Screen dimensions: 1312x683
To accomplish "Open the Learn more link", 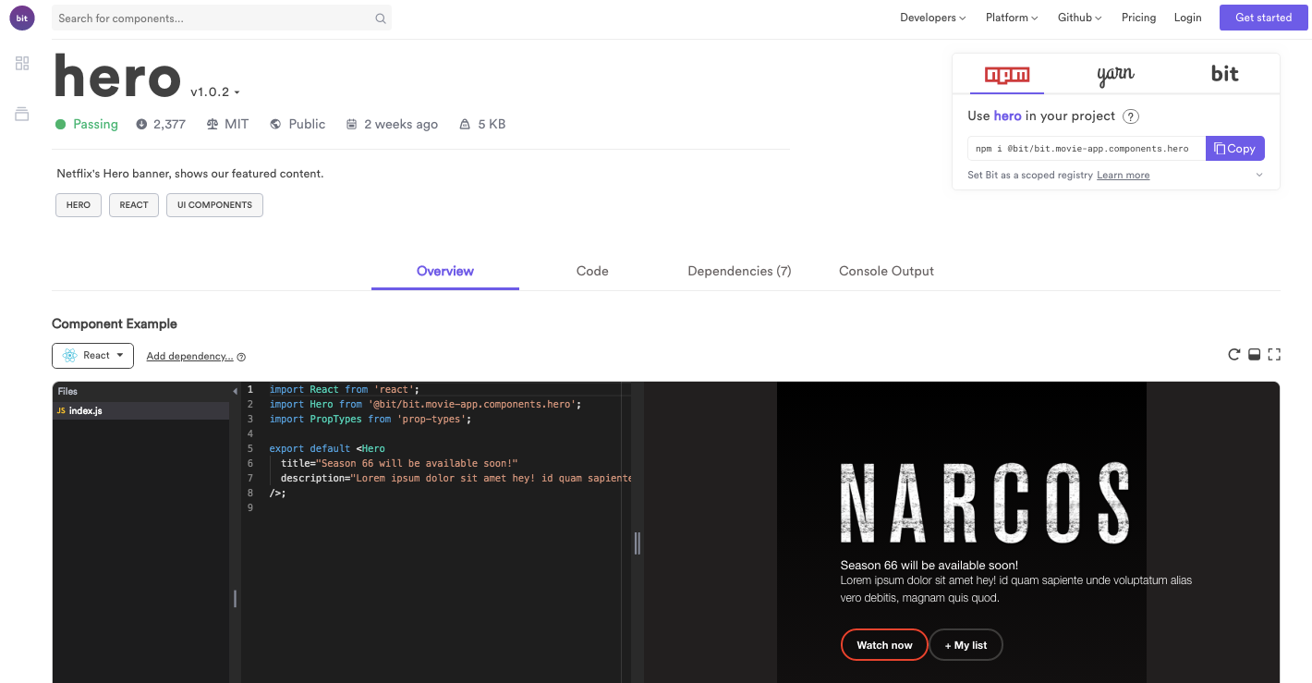I will coord(1123,175).
